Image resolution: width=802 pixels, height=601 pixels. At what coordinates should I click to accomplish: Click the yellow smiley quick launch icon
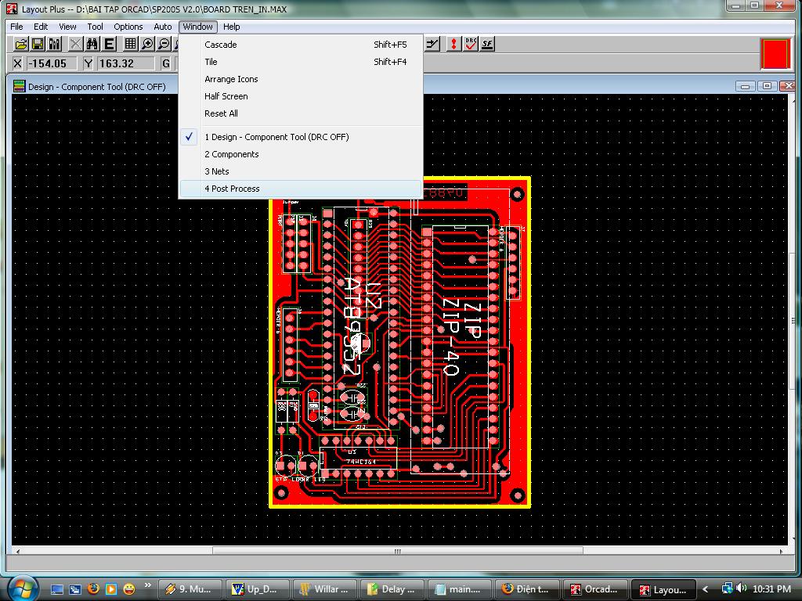click(129, 589)
